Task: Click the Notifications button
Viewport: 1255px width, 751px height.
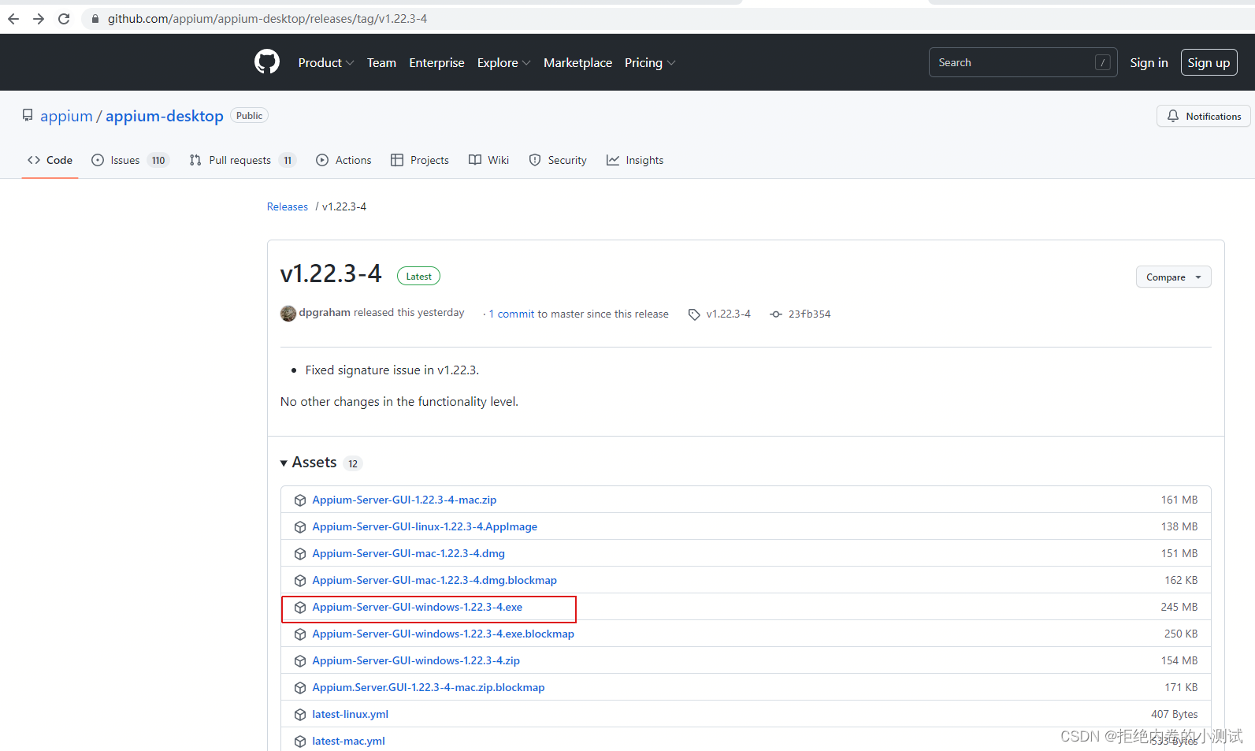Action: click(1203, 116)
